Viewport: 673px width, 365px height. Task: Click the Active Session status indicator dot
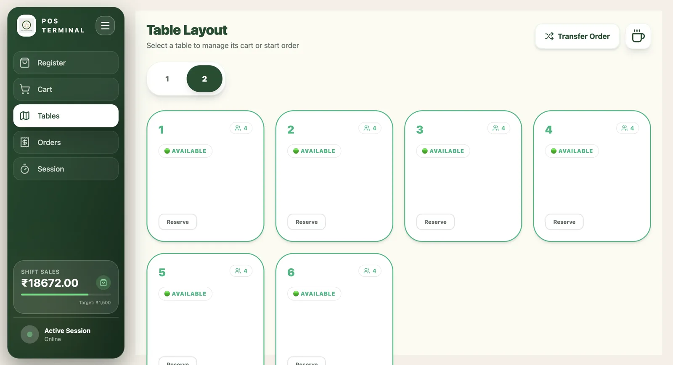click(x=30, y=335)
